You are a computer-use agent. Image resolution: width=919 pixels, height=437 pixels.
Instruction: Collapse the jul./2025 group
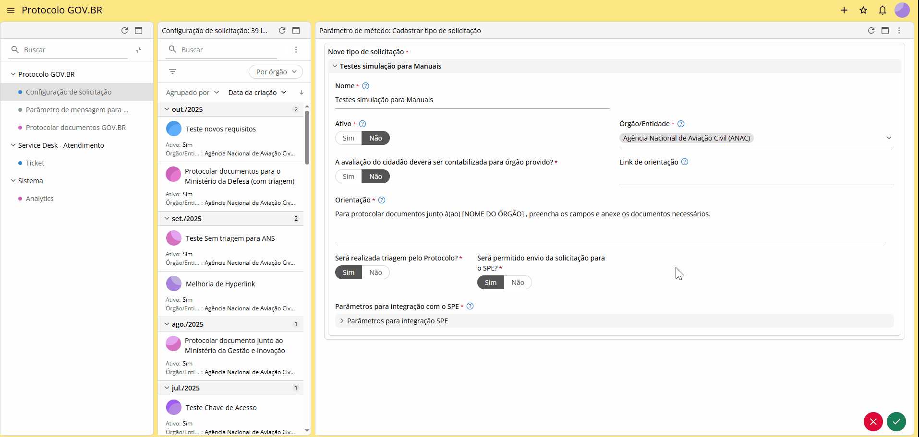(167, 388)
